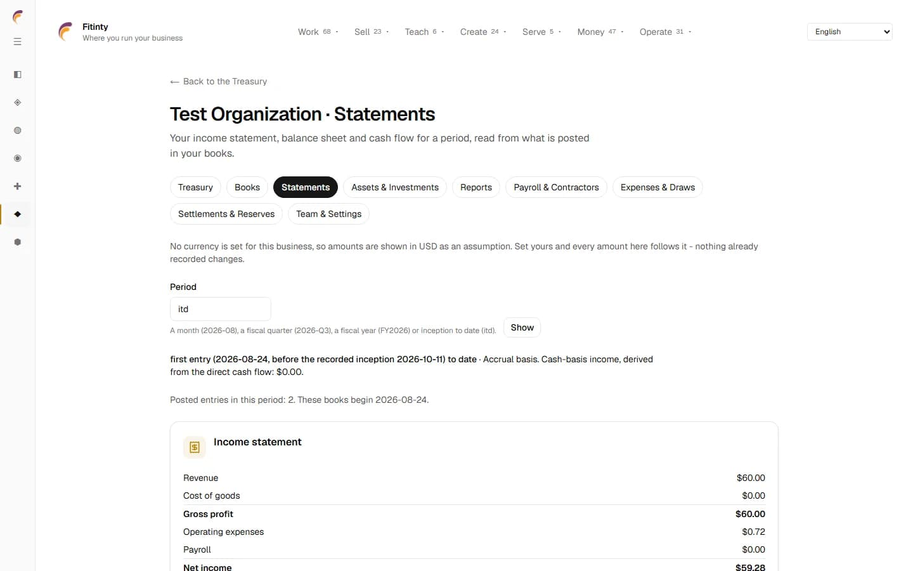
Task: Switch to Expenses & Draws tab
Action: point(657,187)
